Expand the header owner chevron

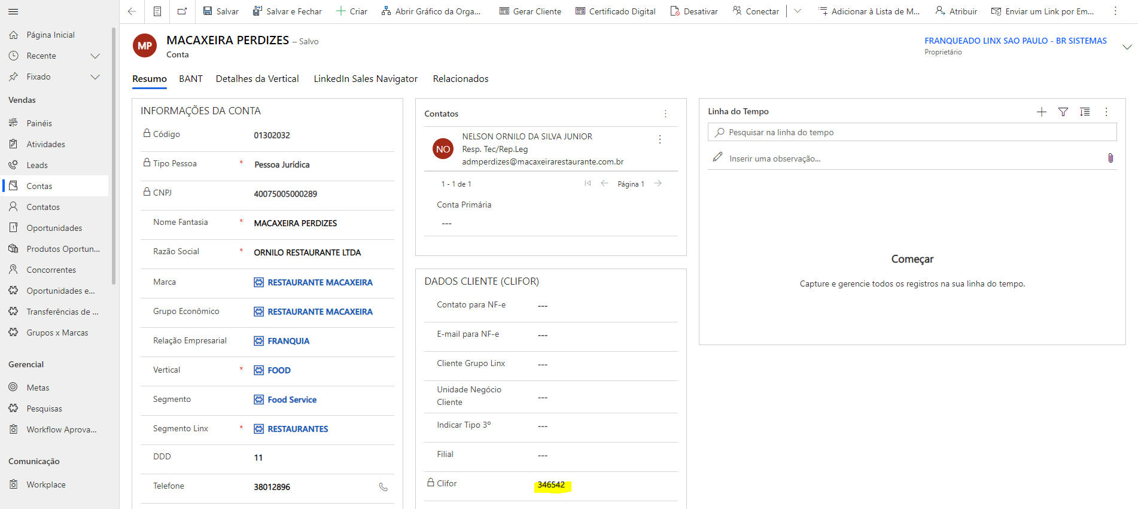(x=1127, y=47)
